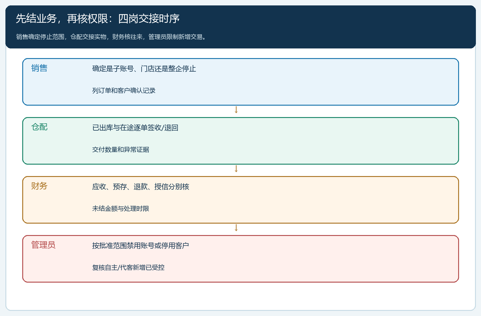This screenshot has width=481, height=316.
Task: Select the 管理员 role label
Action: click(x=43, y=245)
